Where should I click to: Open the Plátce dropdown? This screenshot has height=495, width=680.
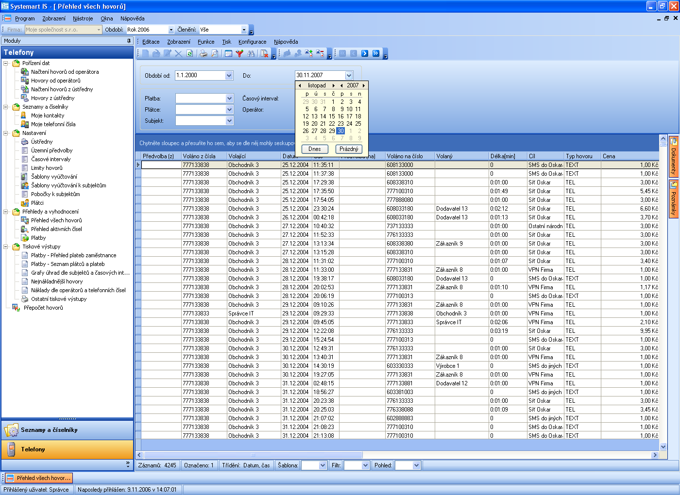(229, 110)
